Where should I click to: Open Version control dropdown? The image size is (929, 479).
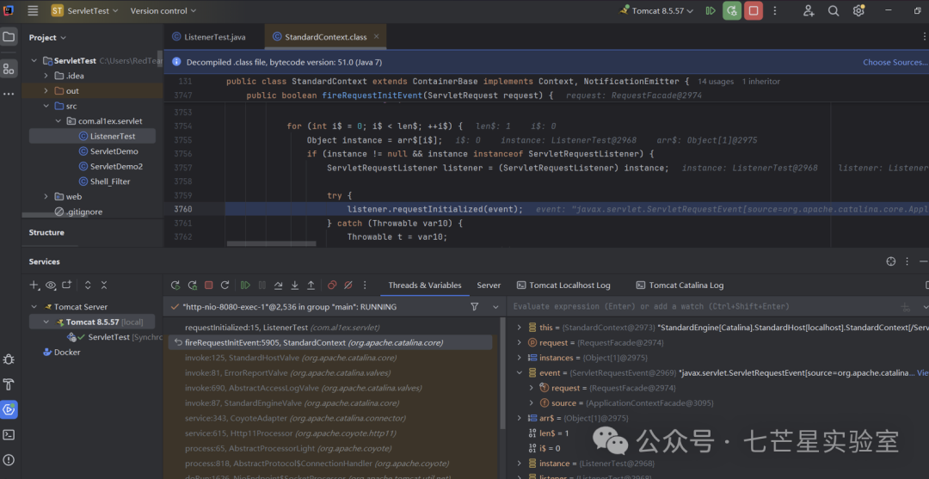coord(163,10)
